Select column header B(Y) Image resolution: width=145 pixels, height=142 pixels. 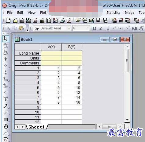click(x=72, y=47)
